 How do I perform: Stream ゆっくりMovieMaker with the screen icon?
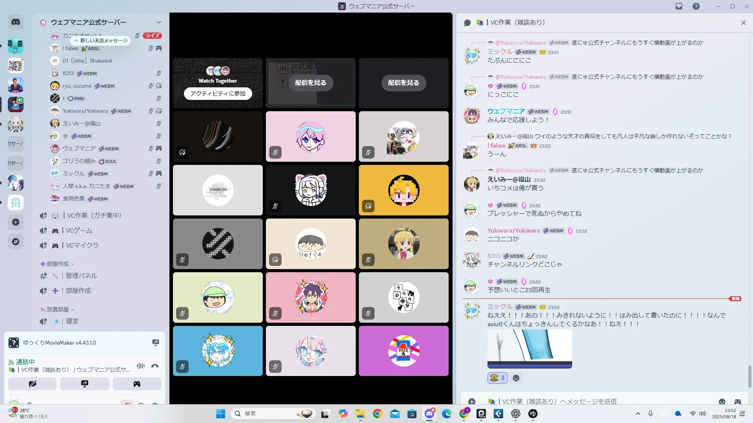[155, 343]
